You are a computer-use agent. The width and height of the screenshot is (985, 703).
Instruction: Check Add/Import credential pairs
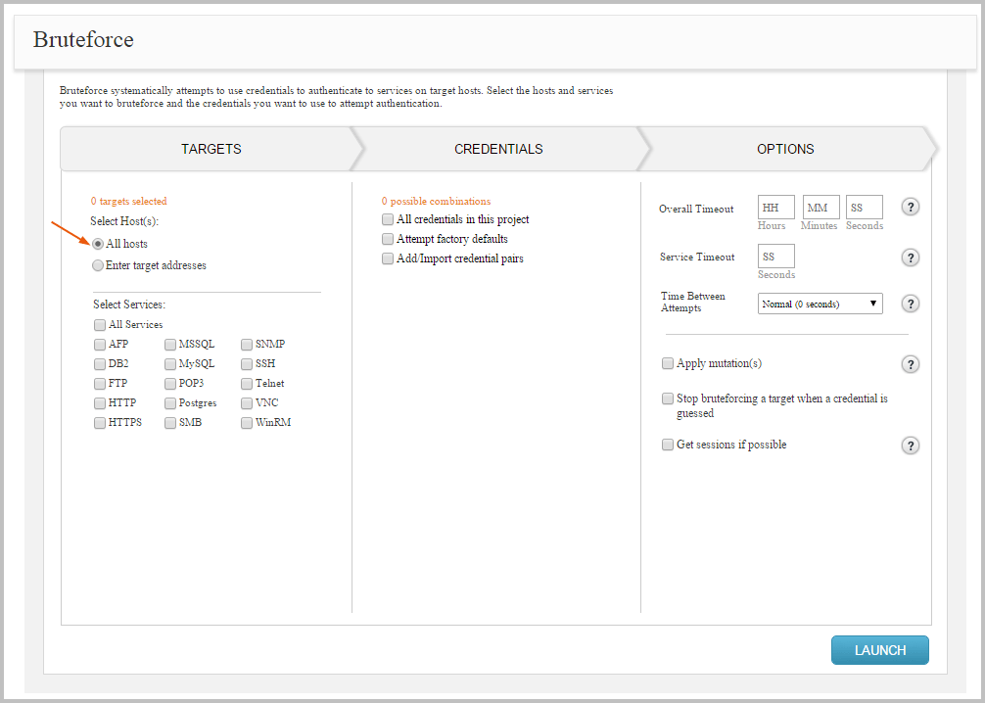click(x=388, y=258)
